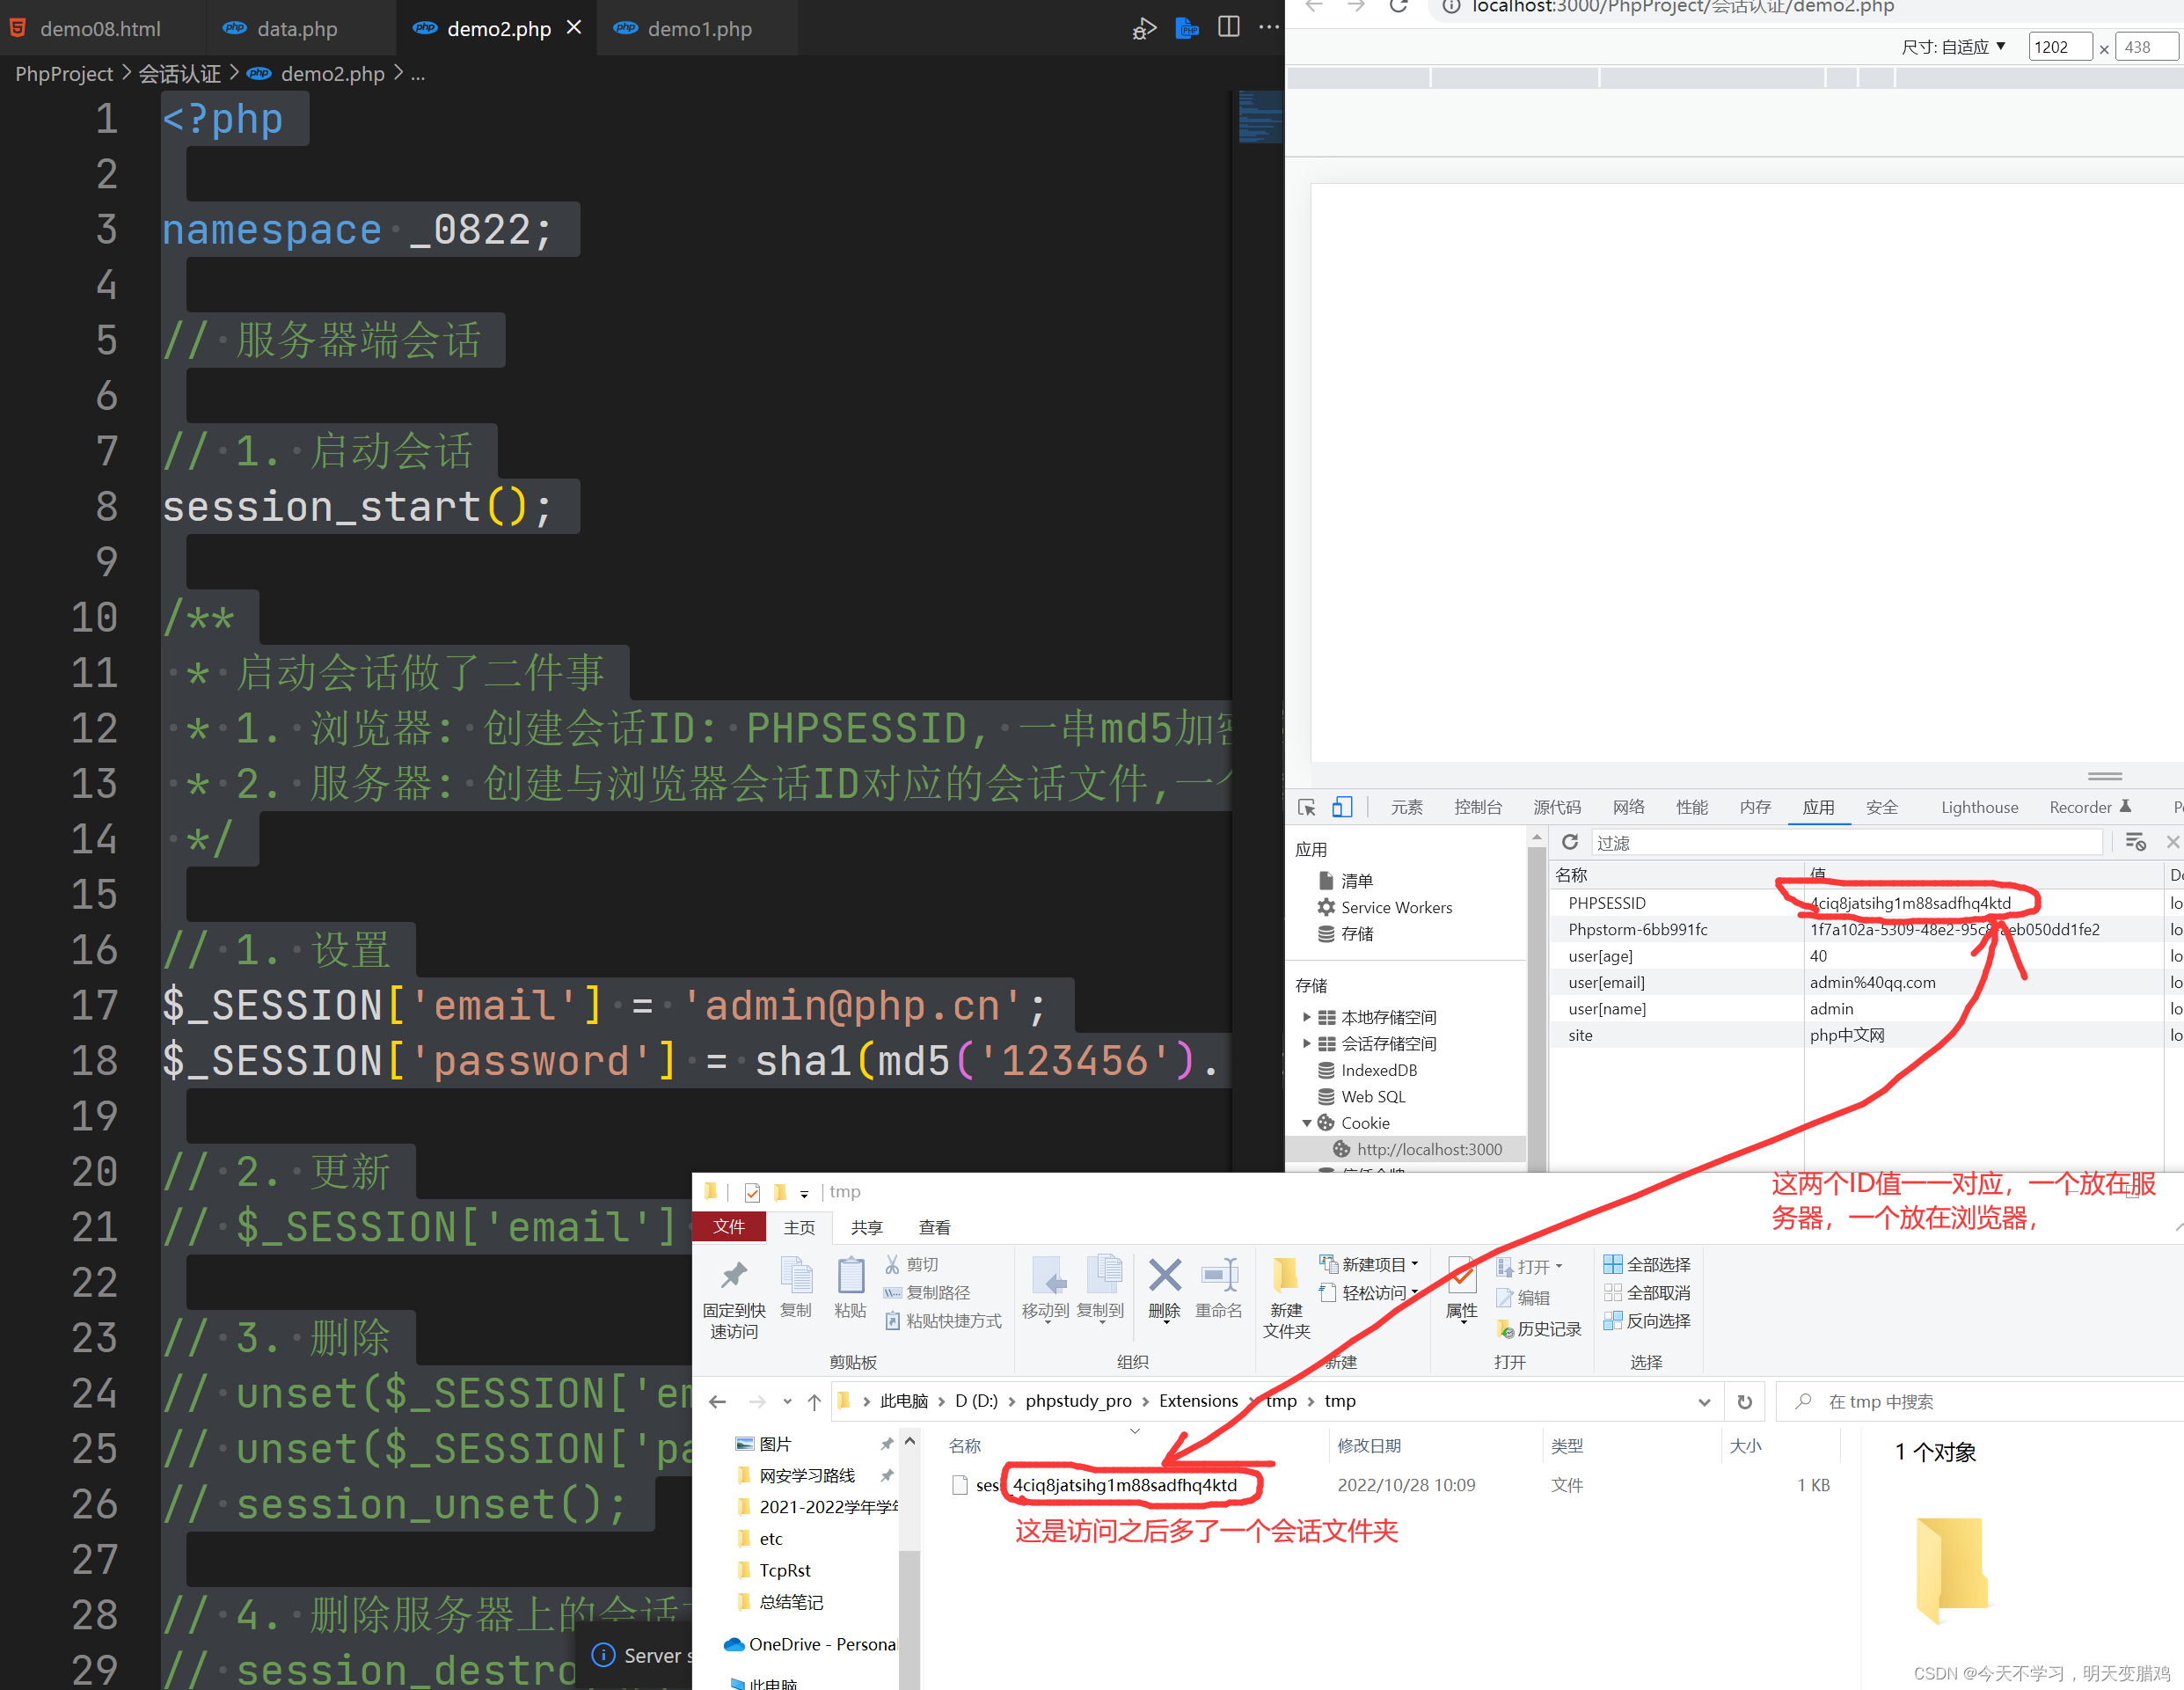Open the 网络 DevTools tab
Viewport: 2184px width, 1690px height.
click(x=1628, y=807)
